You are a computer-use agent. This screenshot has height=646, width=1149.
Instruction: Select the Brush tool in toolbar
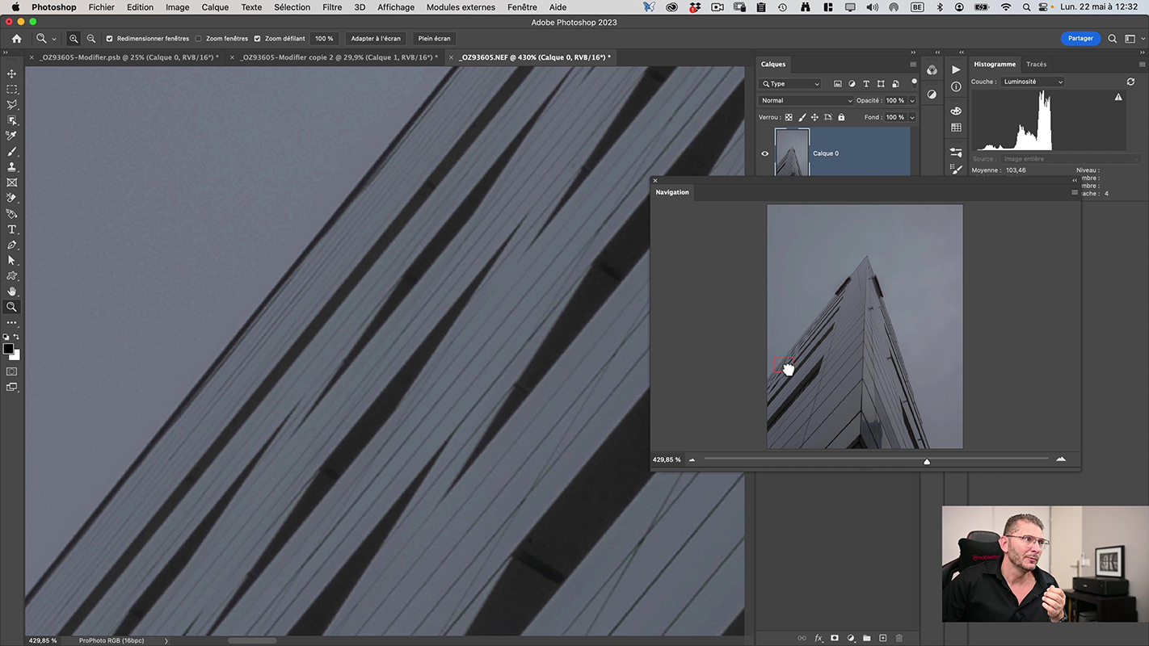[12, 152]
